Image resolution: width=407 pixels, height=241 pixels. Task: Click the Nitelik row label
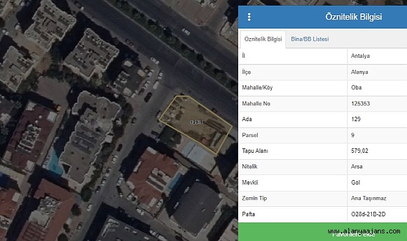(250, 167)
